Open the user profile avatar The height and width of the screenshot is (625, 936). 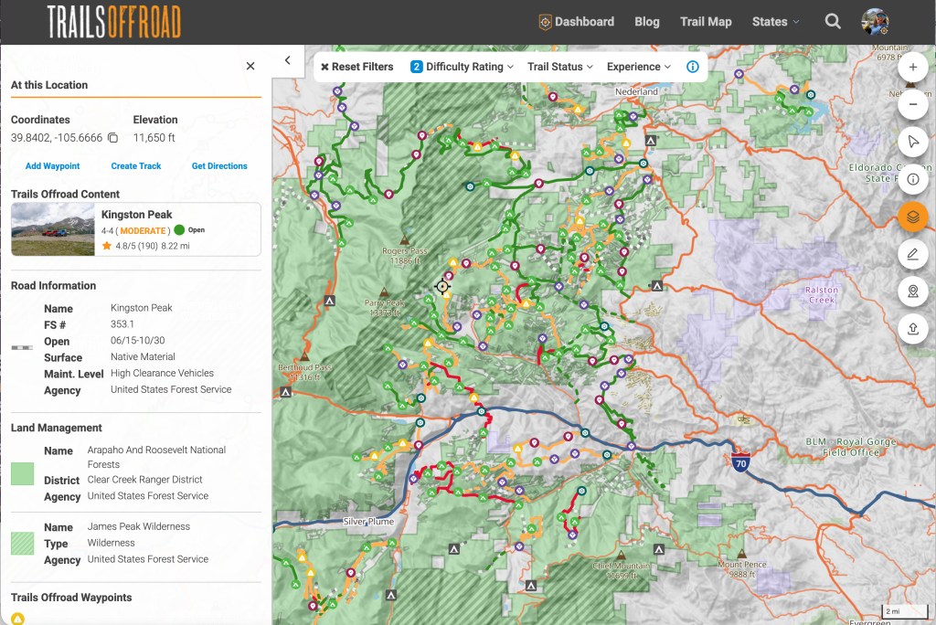pos(875,22)
